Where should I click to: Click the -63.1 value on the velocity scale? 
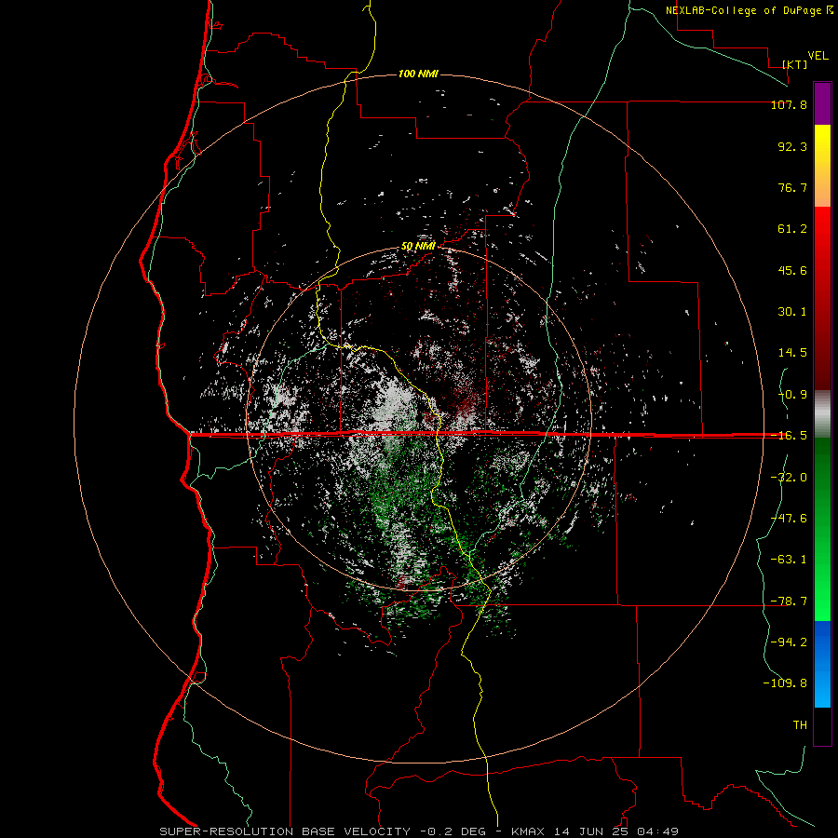[x=789, y=560]
